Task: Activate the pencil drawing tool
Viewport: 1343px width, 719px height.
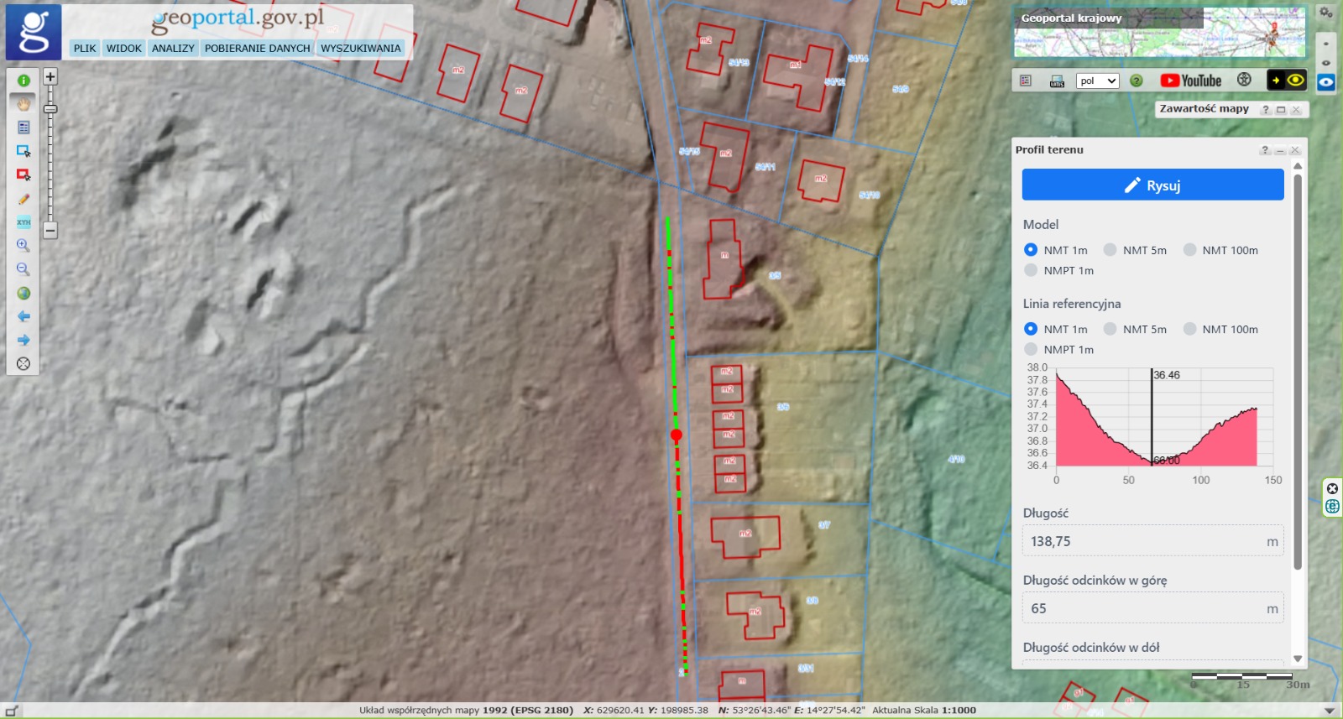Action: (x=24, y=199)
